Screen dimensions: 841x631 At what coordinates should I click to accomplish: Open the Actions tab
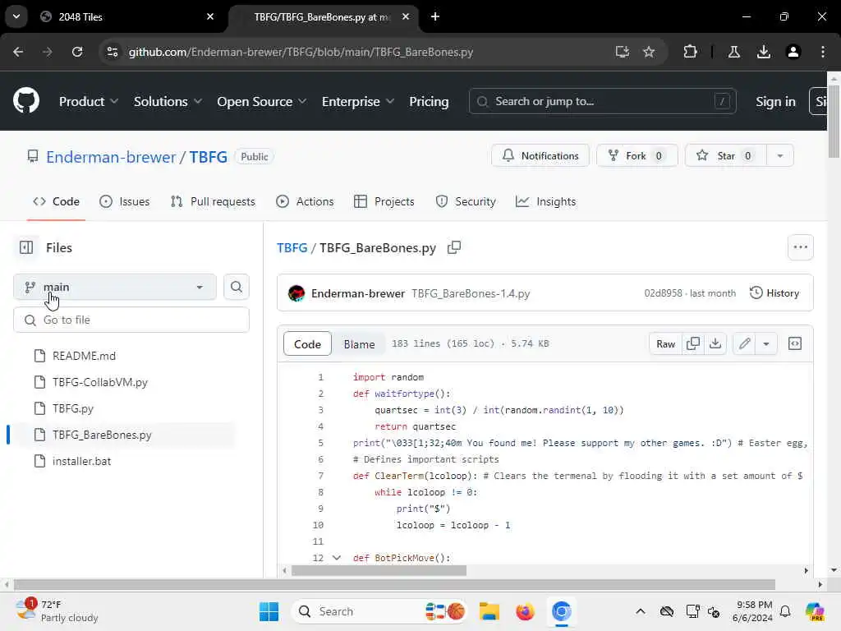(305, 202)
